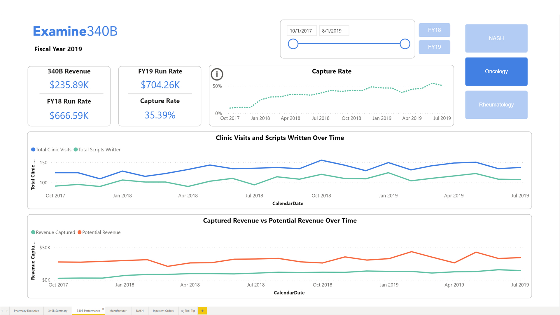This screenshot has width=560, height=315.
Task: Click the Capture Rate value 35.39%
Action: coord(160,115)
